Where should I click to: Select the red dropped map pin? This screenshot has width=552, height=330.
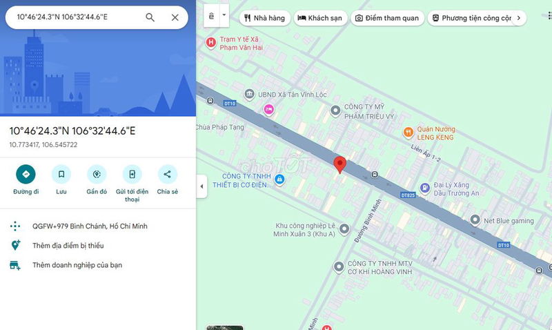click(339, 165)
